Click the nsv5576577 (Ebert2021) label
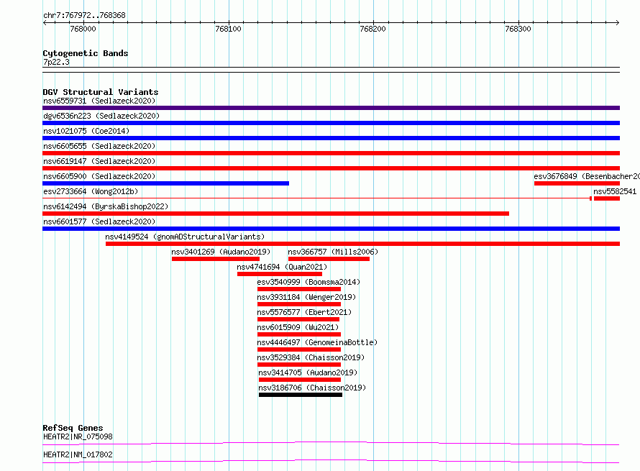This screenshot has height=471, width=640. coord(304,312)
